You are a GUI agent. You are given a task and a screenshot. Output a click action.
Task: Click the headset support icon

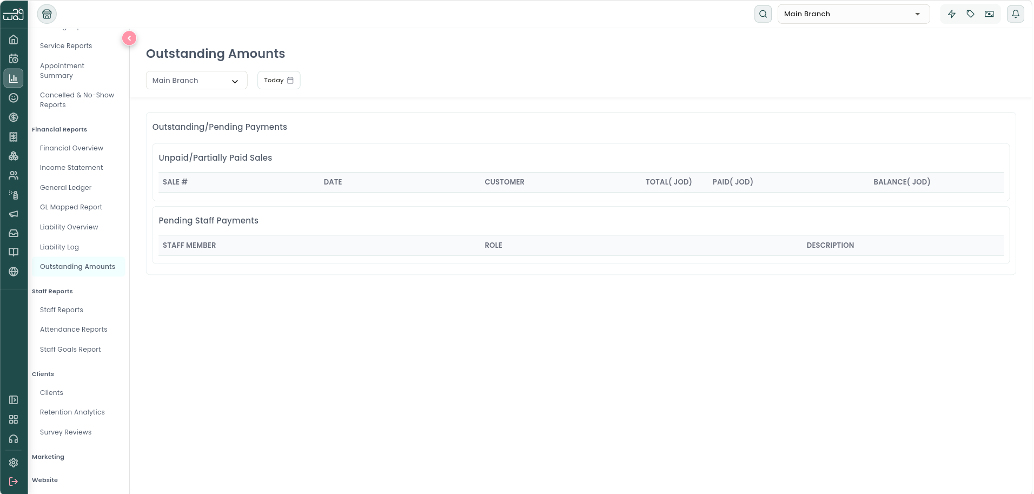[x=14, y=439]
